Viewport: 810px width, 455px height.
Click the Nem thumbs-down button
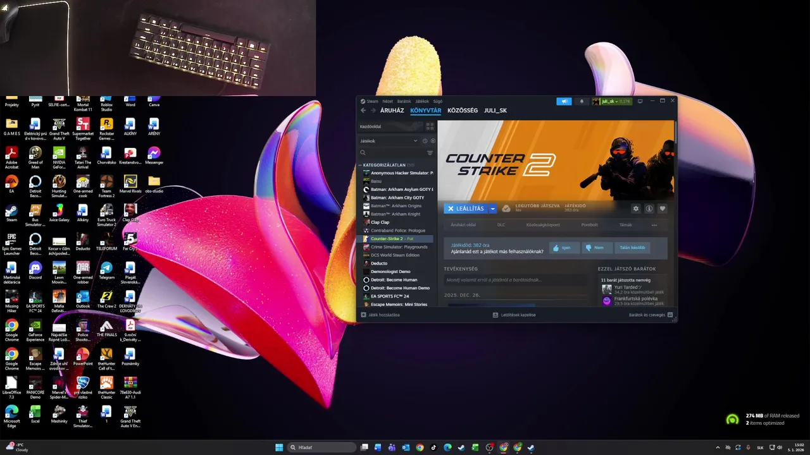(596, 248)
